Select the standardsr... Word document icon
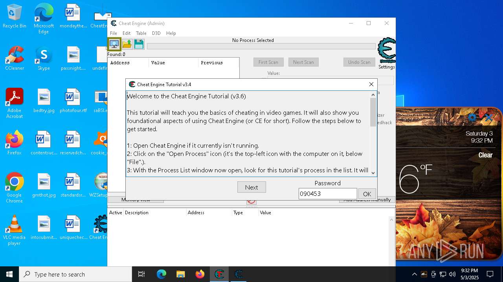 click(x=73, y=185)
